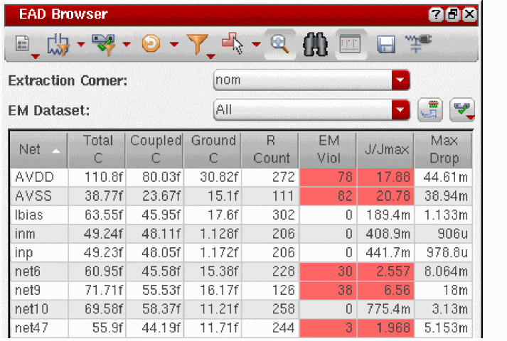Click Total C value 110.8f
The height and width of the screenshot is (341, 507).
(x=97, y=178)
